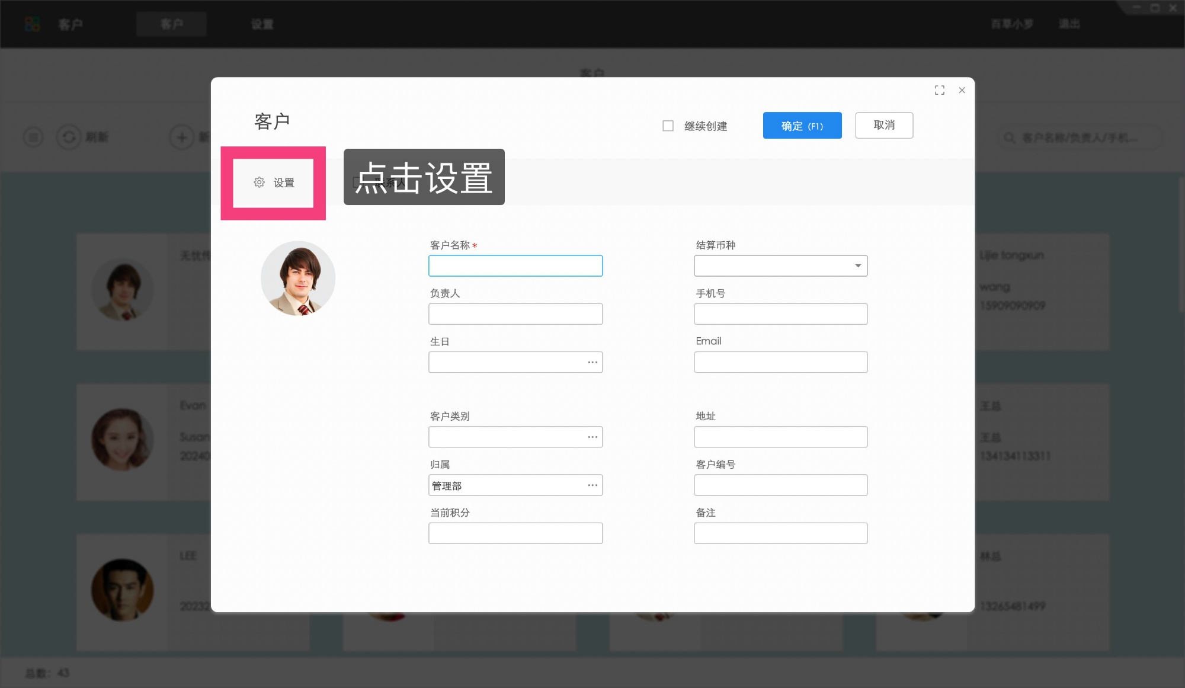Open the 客户类别 category picker

pyautogui.click(x=592, y=437)
